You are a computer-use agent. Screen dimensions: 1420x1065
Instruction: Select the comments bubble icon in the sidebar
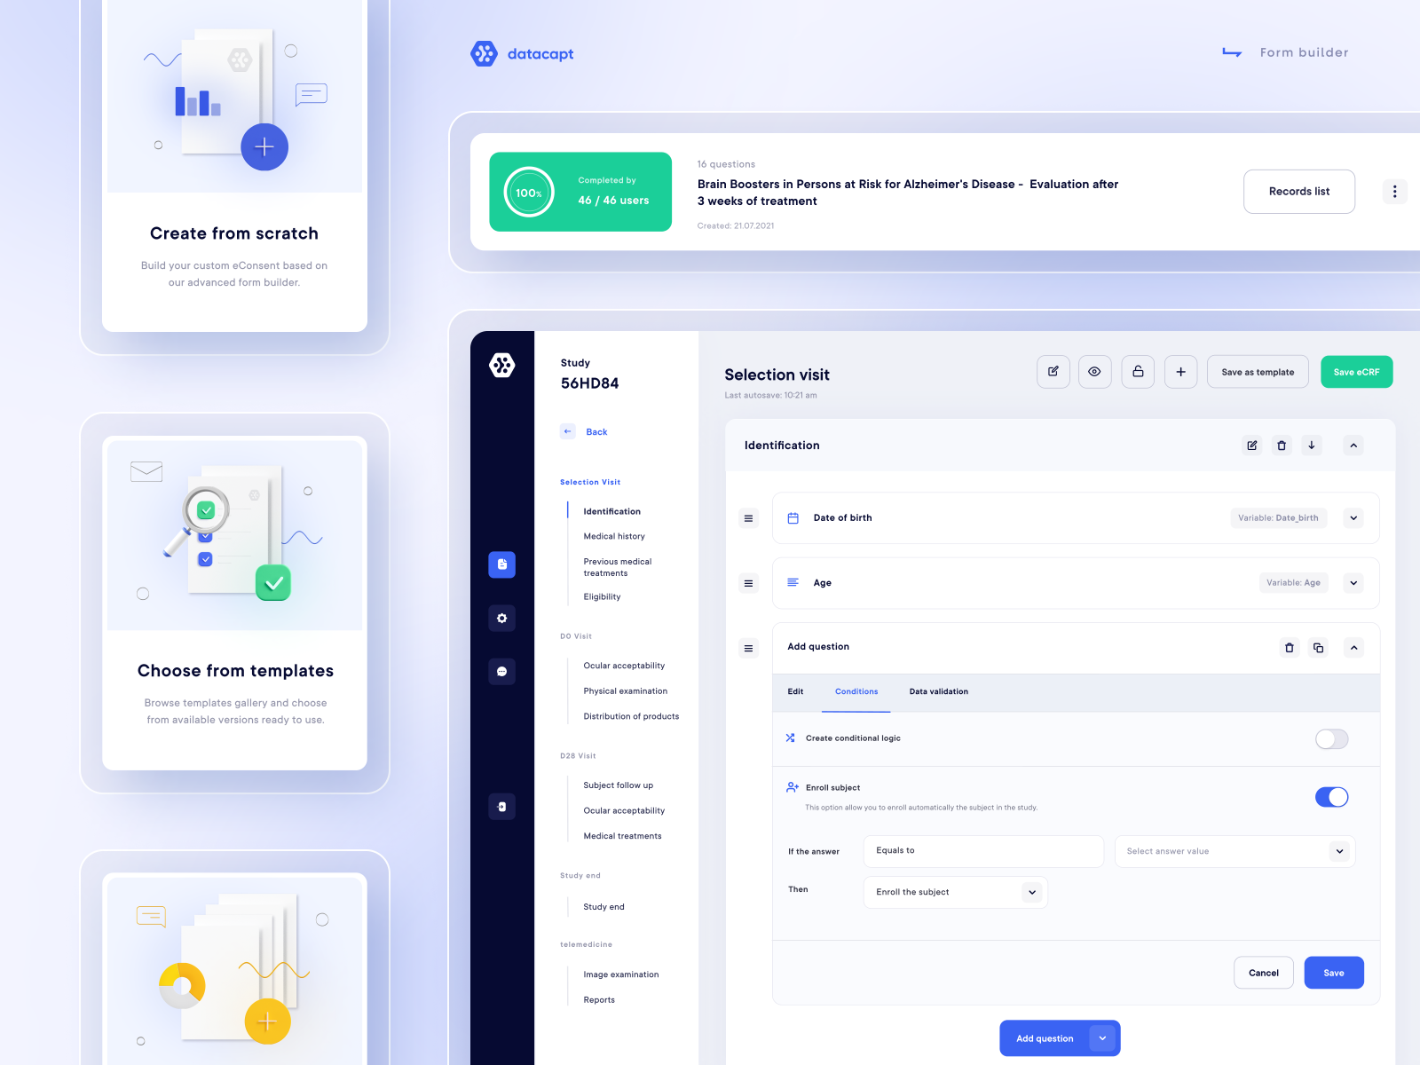[502, 672]
